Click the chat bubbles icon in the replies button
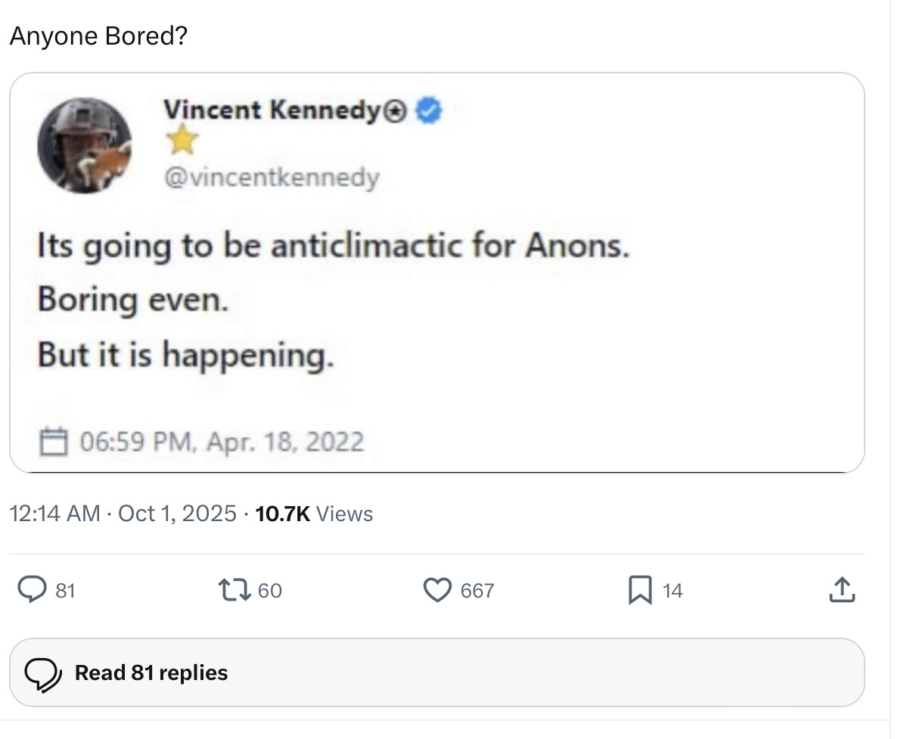The height and width of the screenshot is (739, 907). coord(43,673)
